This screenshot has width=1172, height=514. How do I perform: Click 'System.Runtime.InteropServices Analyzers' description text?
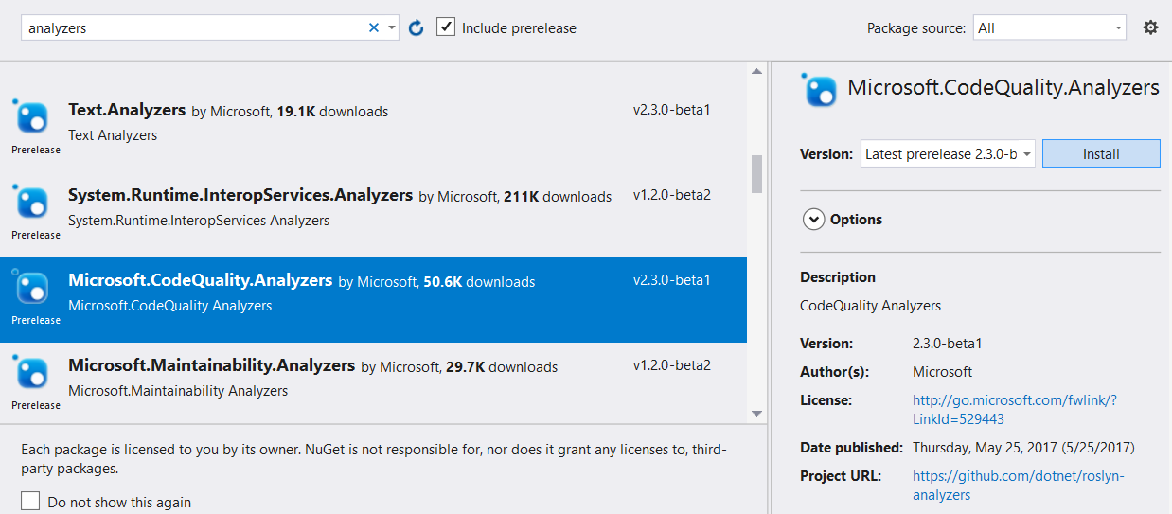point(199,221)
